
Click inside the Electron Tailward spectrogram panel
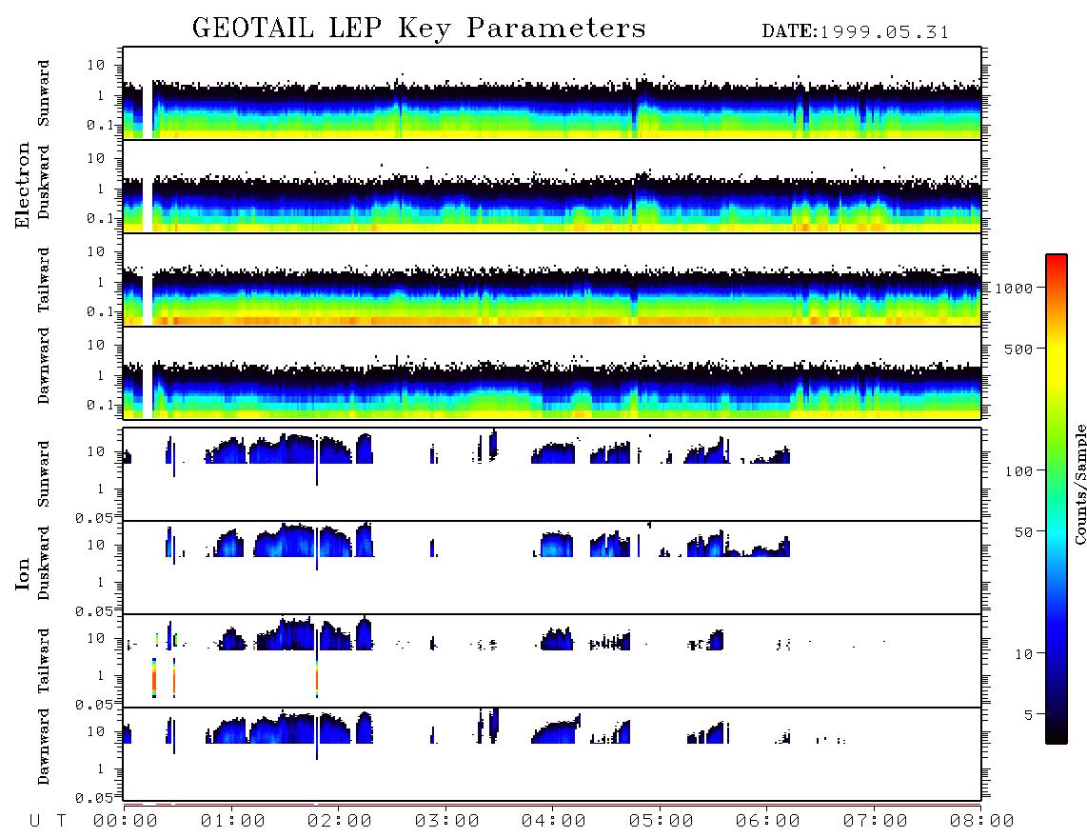[552, 280]
